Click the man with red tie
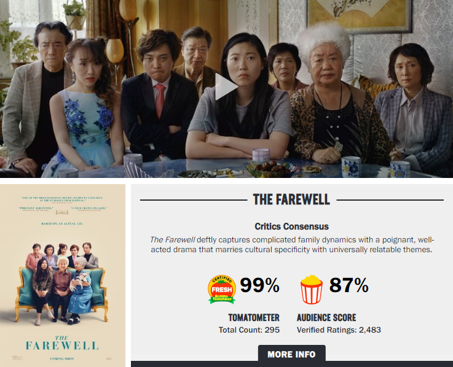This screenshot has height=367, width=453. 159,95
